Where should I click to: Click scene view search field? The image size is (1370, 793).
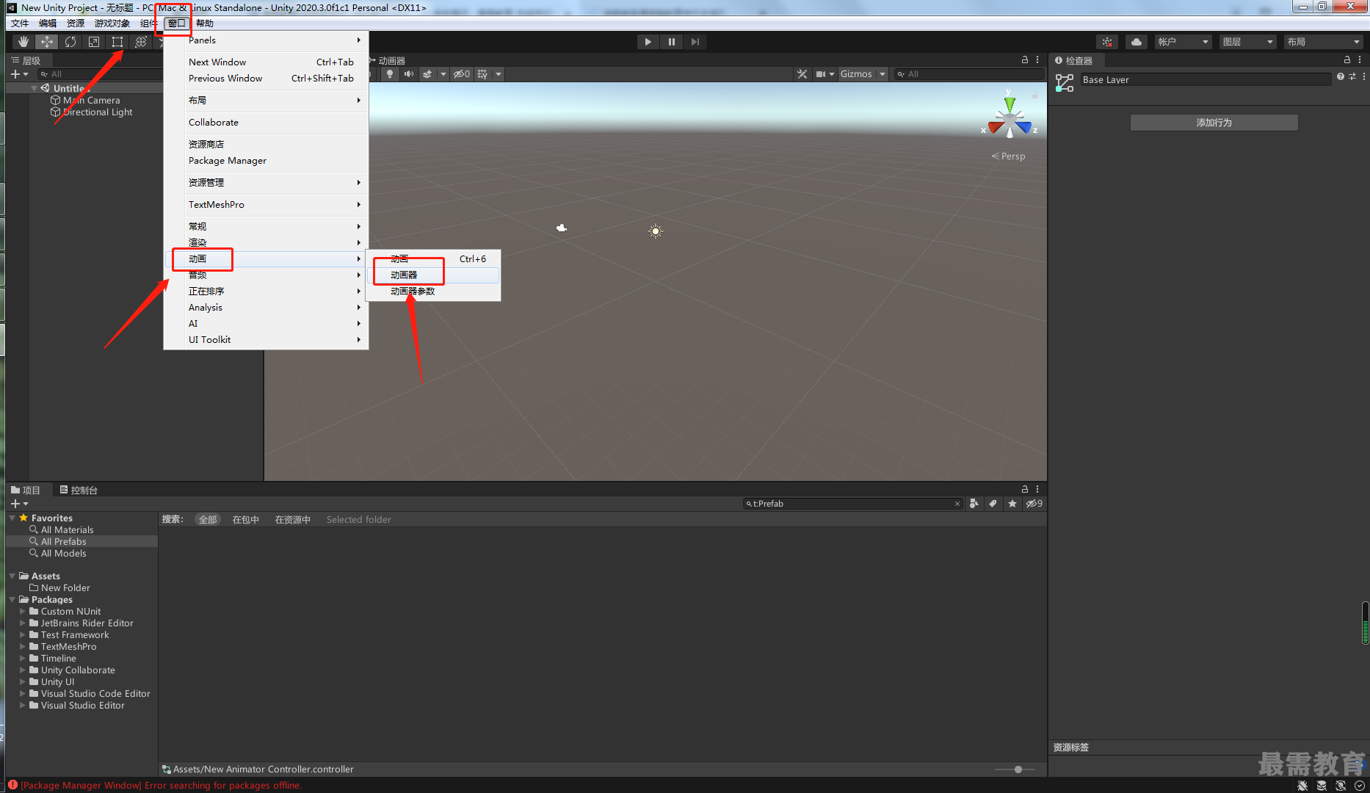pos(969,74)
